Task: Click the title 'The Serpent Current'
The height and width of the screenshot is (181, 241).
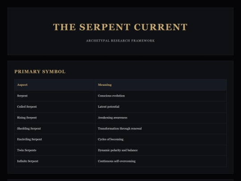Action: click(120, 27)
